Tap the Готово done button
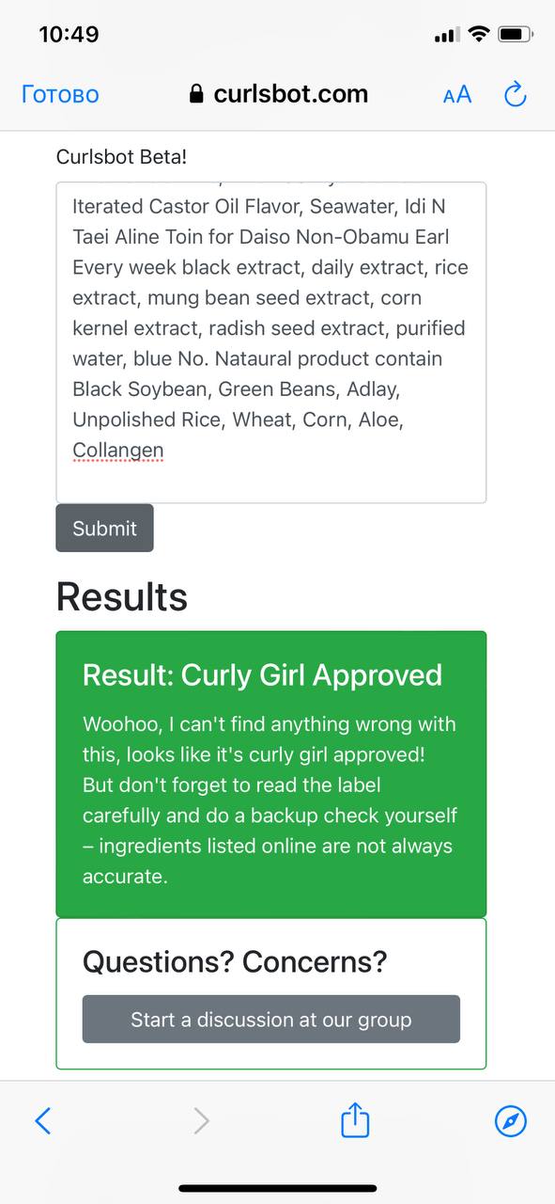Screen dimensions: 555x1204 60,95
